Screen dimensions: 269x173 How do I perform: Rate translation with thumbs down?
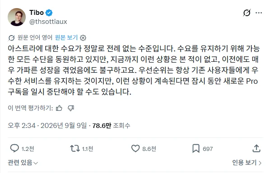pos(71,108)
